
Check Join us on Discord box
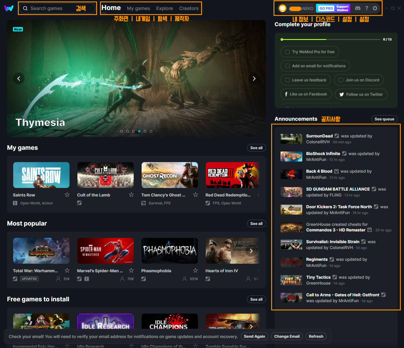coord(341,80)
